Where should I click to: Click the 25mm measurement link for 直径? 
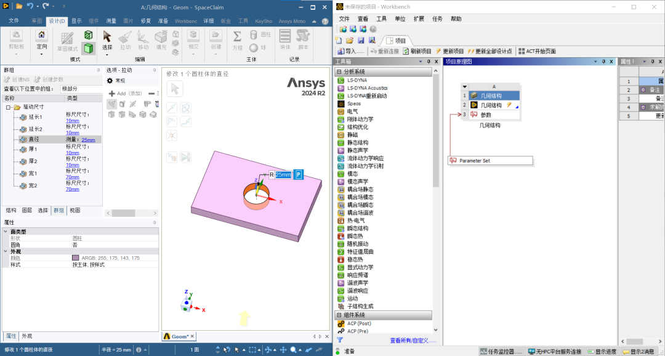[x=88, y=140]
